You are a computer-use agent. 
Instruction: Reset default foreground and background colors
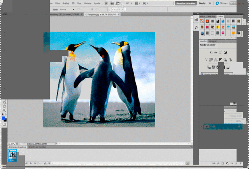(x=3, y=114)
